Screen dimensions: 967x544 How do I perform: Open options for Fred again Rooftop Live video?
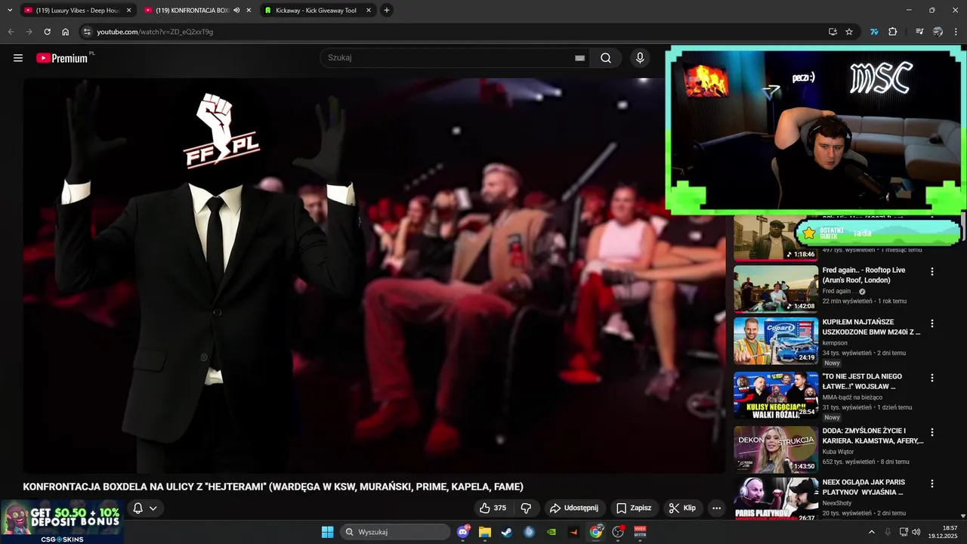point(932,272)
